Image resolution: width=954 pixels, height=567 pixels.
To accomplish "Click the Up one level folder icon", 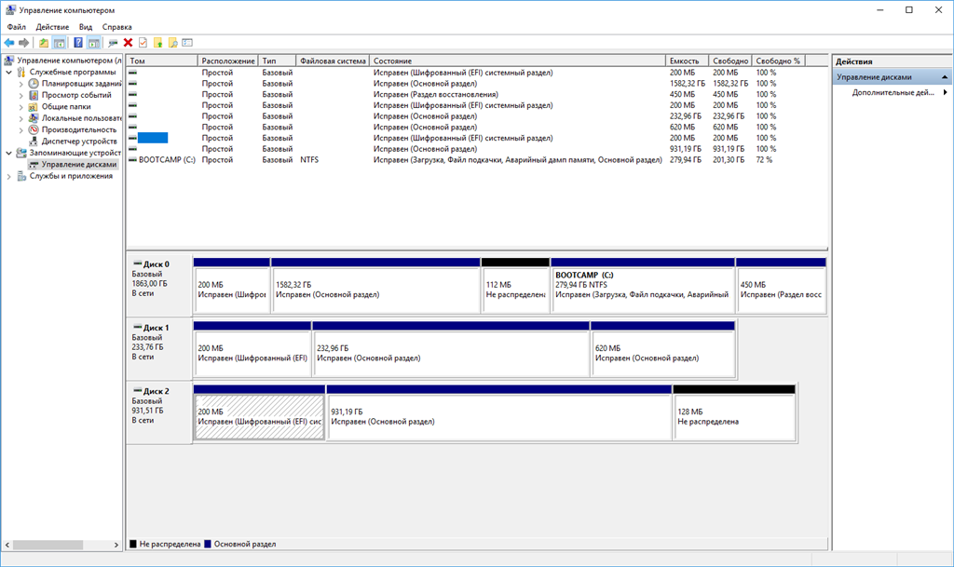I will [x=44, y=43].
